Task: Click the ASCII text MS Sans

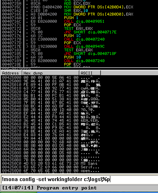Action: [x=89, y=163]
